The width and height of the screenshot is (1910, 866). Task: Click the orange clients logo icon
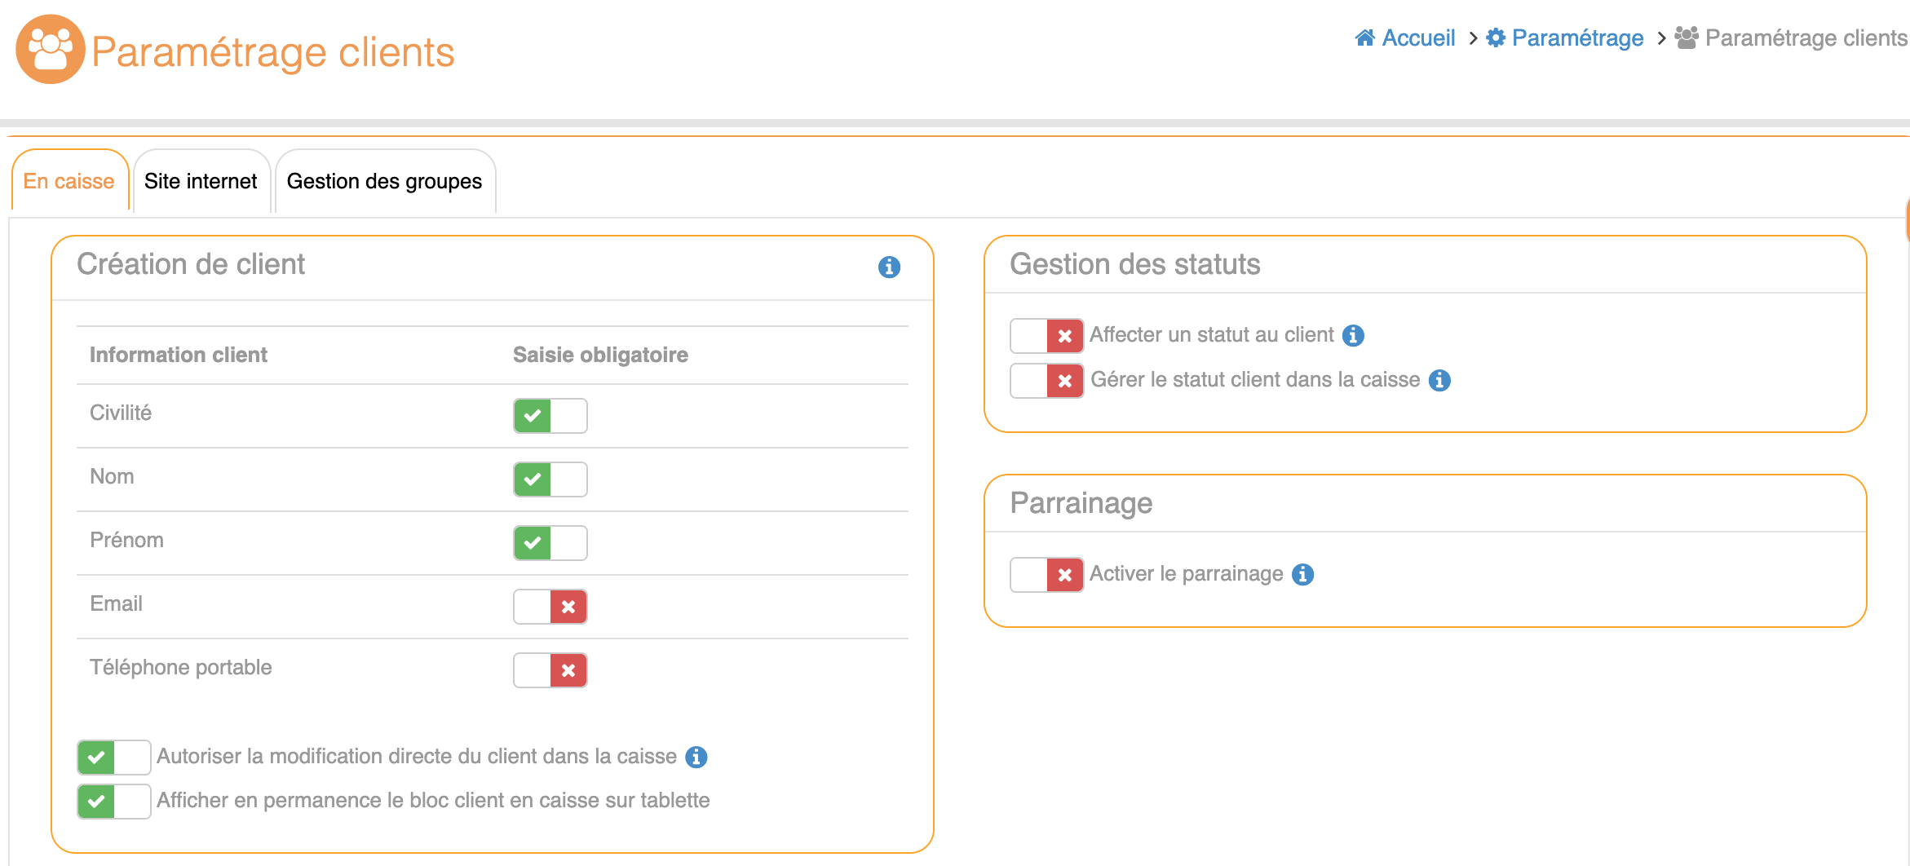coord(51,50)
